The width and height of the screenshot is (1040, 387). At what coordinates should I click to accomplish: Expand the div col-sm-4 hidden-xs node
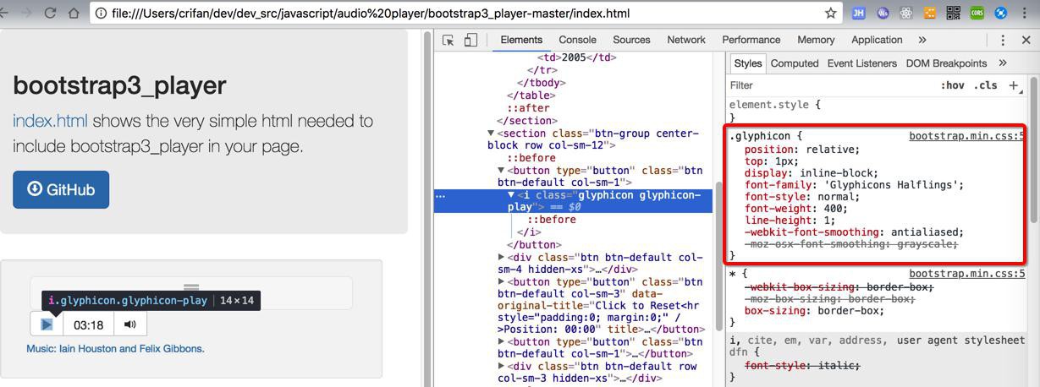click(501, 257)
